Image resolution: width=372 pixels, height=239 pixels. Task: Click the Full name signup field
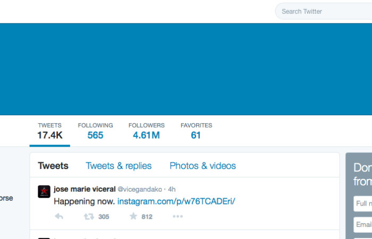tap(363, 203)
